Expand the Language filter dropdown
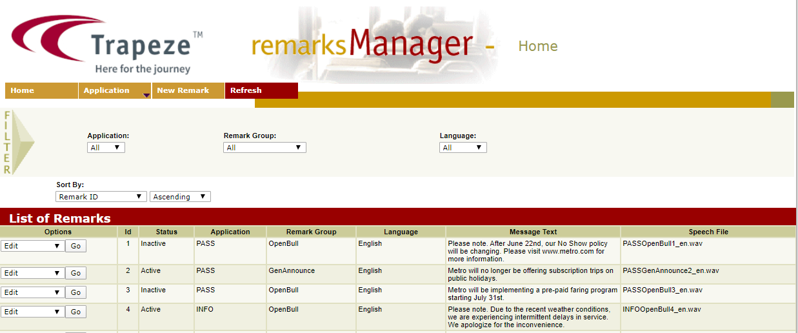798x333 pixels. point(463,147)
